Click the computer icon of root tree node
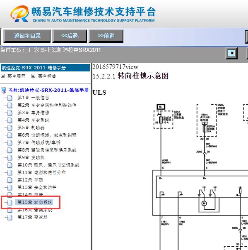This screenshot has width=248, height=250. (4, 90)
